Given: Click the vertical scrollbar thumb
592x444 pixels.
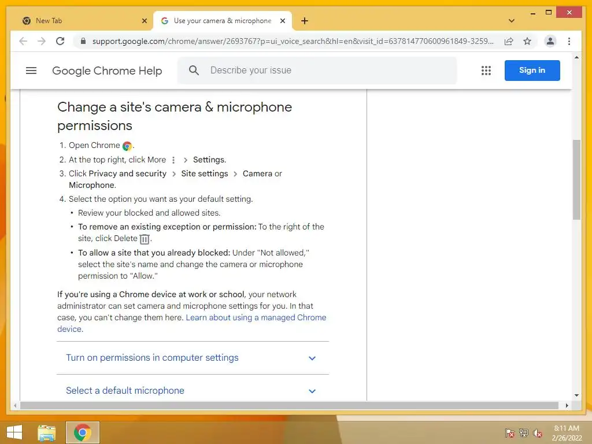Looking at the screenshot, I should point(576,180).
